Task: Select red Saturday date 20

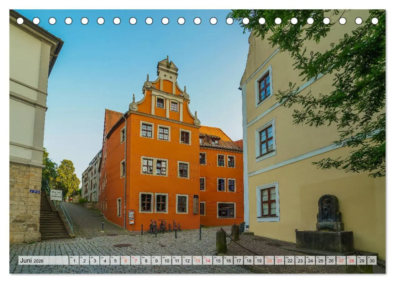Action: (269, 260)
